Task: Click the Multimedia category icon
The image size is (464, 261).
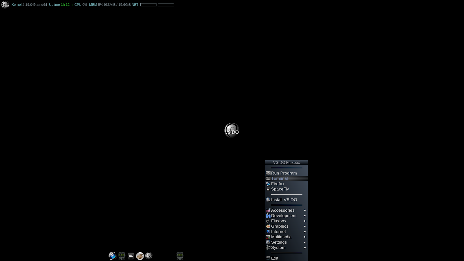Action: [268, 237]
